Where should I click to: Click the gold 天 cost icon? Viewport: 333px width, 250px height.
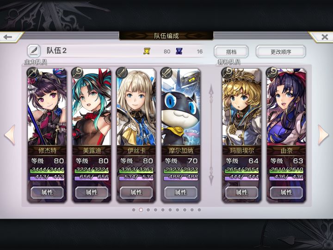coord(147,51)
